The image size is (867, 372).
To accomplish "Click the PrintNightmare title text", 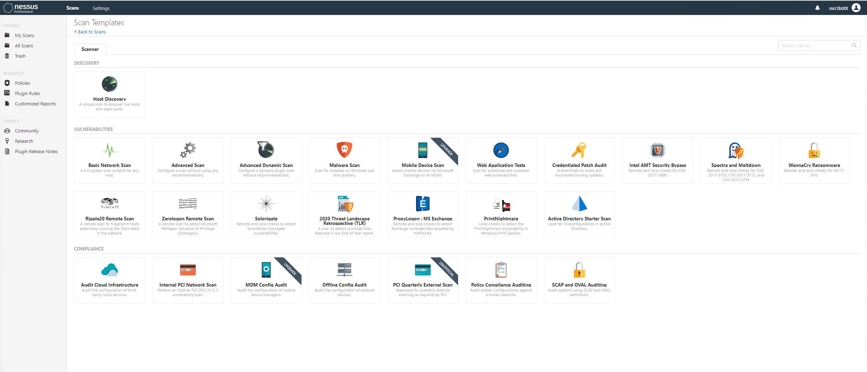I will [x=501, y=219].
